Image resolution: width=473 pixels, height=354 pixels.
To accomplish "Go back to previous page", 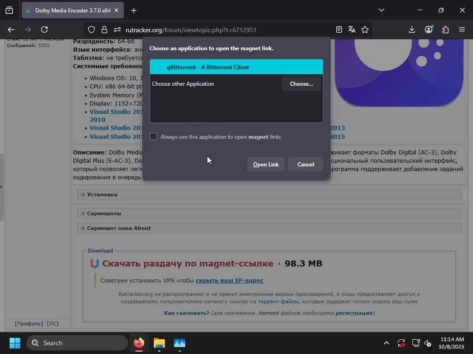I will coord(11,29).
